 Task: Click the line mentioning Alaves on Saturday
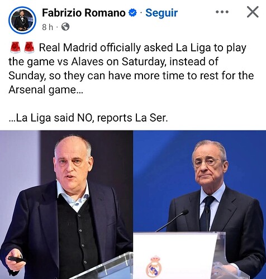(x=113, y=61)
